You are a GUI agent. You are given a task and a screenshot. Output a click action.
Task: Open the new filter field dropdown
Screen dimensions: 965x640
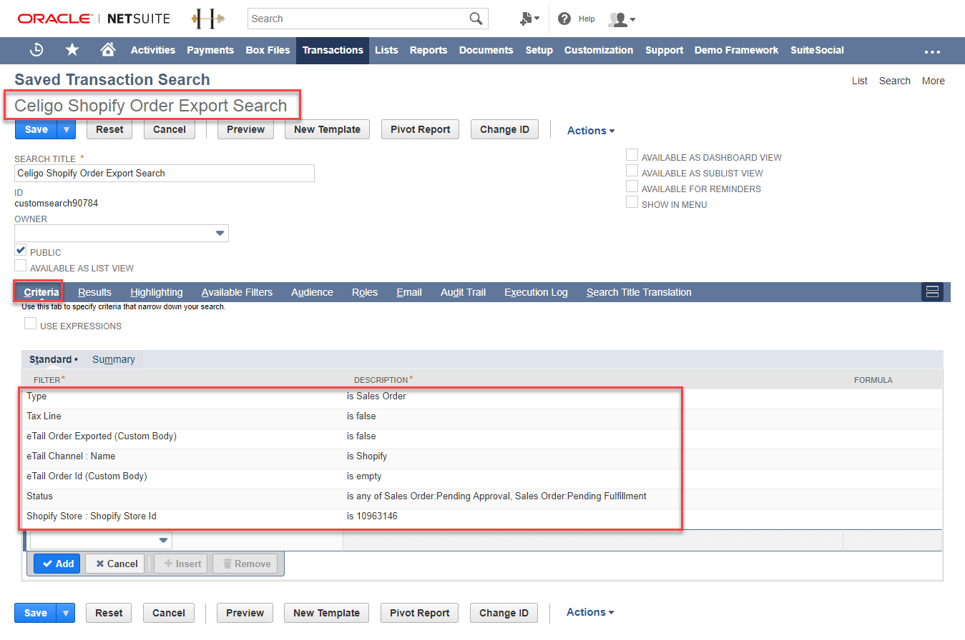pos(163,541)
